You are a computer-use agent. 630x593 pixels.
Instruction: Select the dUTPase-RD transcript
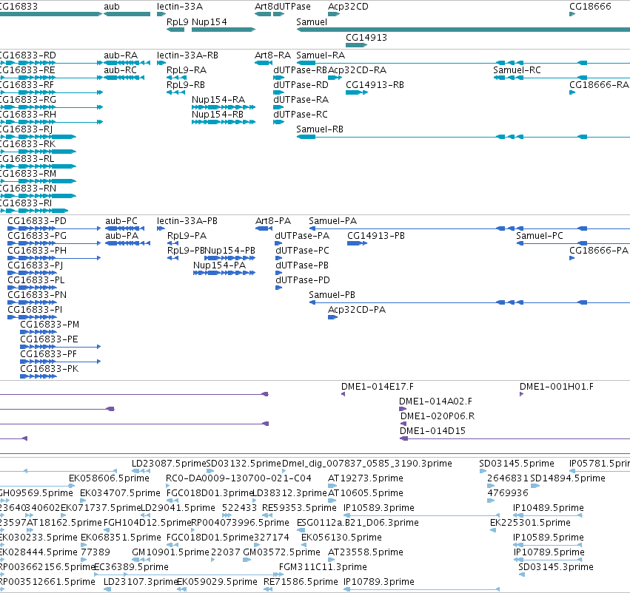pyautogui.click(x=301, y=85)
